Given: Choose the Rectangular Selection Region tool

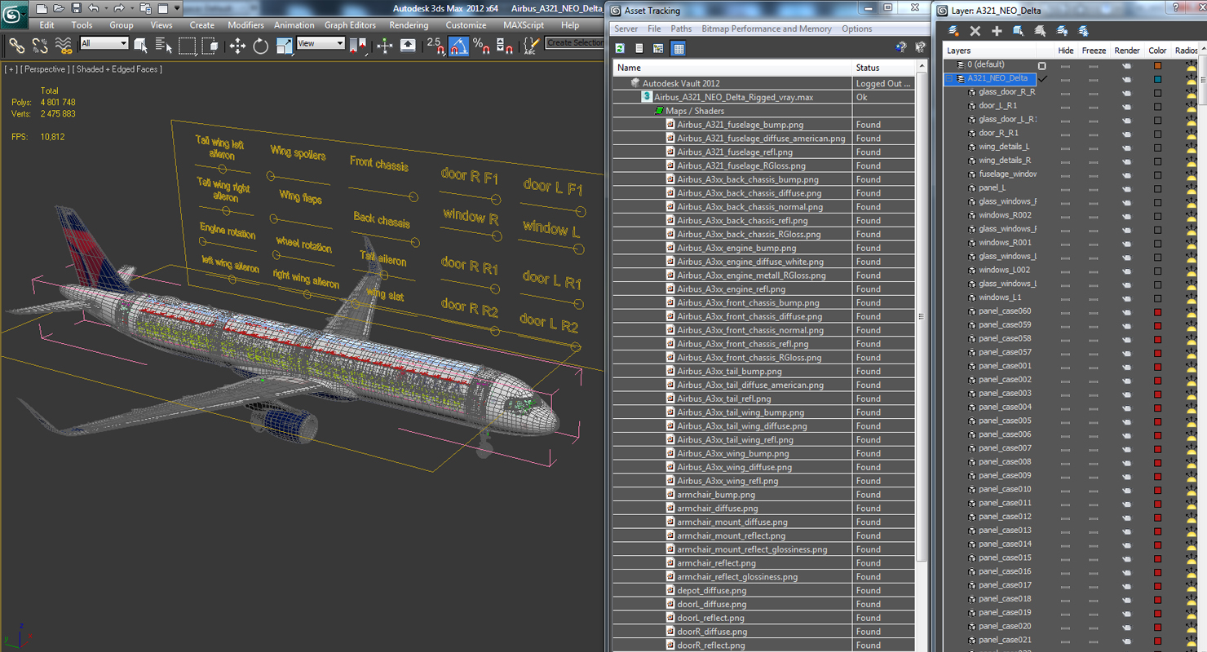Looking at the screenshot, I should [x=187, y=46].
